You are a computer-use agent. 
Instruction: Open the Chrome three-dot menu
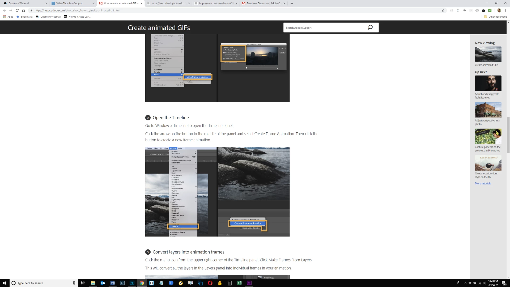[x=506, y=10]
